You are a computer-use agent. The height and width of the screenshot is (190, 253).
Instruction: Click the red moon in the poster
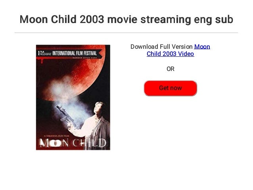click(76, 72)
